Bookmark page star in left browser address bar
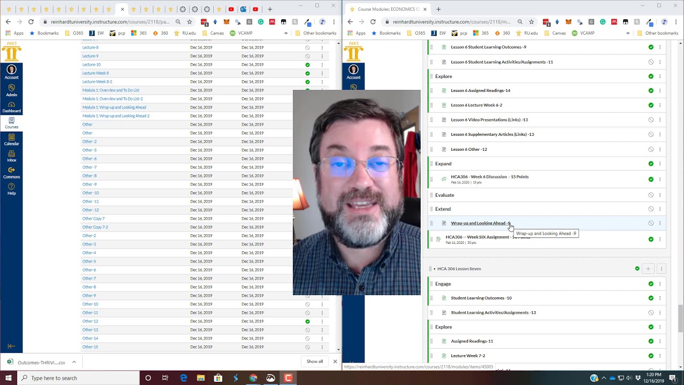The height and width of the screenshot is (385, 684). [x=190, y=22]
